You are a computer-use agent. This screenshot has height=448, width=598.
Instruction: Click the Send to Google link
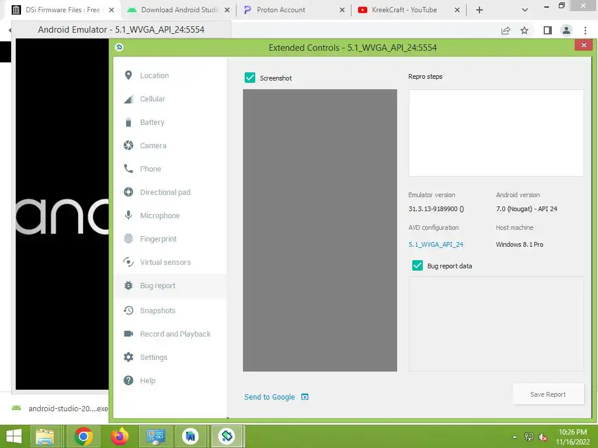click(269, 397)
